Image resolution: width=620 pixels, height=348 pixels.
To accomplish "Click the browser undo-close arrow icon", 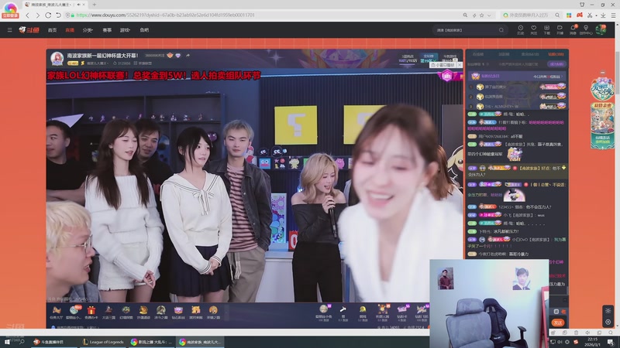I will (x=58, y=15).
